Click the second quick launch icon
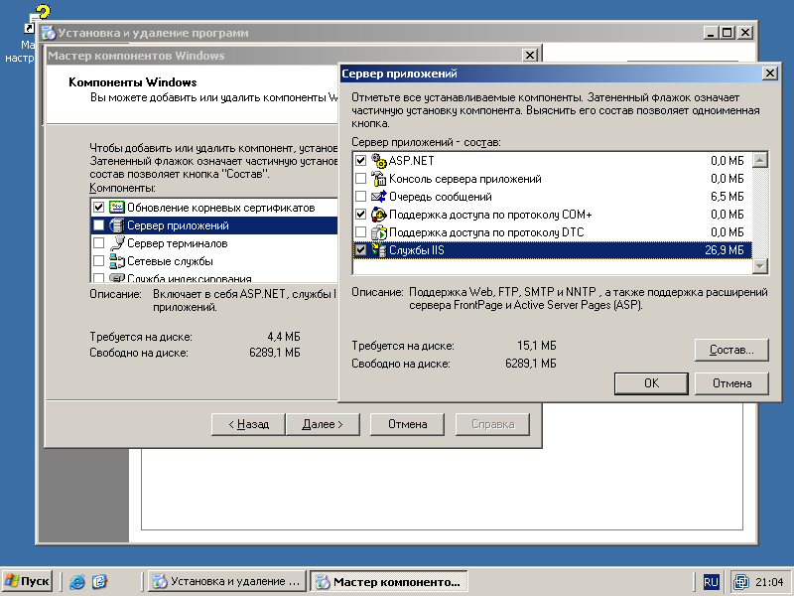This screenshot has width=794, height=596. [100, 581]
